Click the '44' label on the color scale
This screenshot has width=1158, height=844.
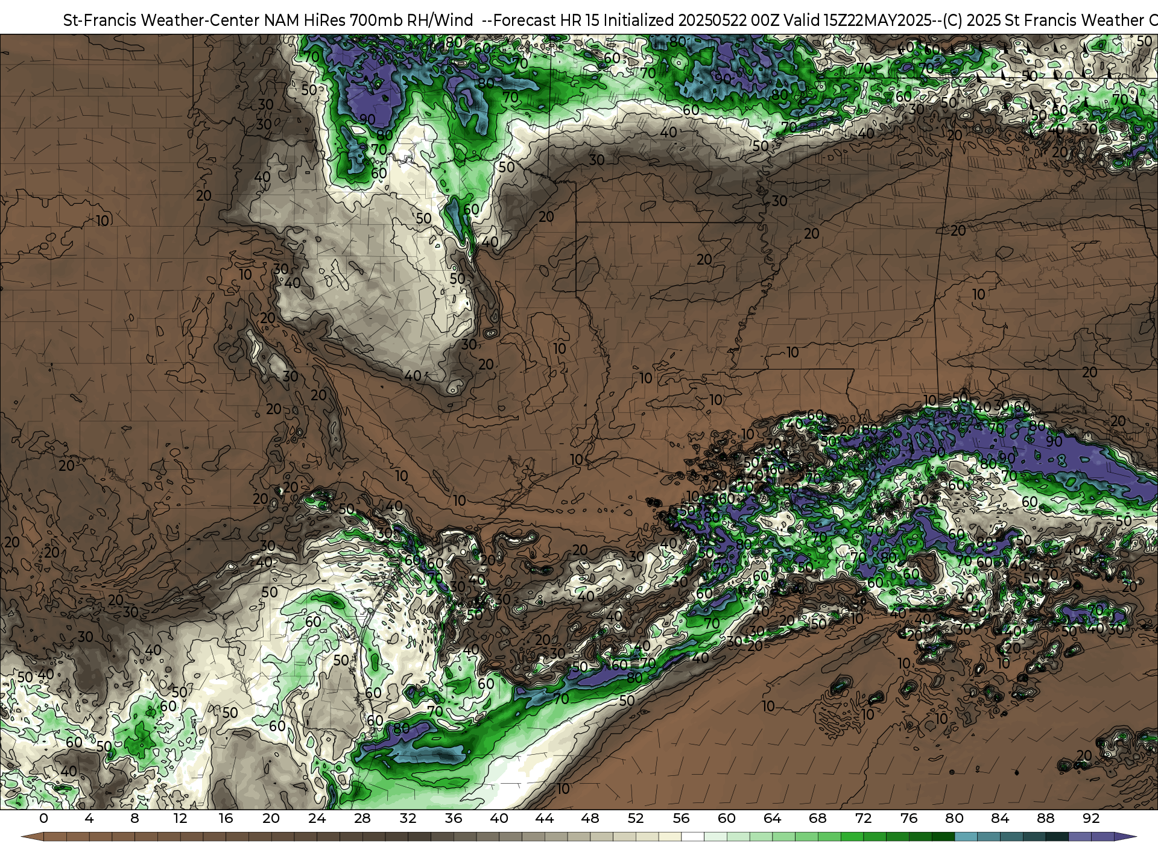click(545, 818)
